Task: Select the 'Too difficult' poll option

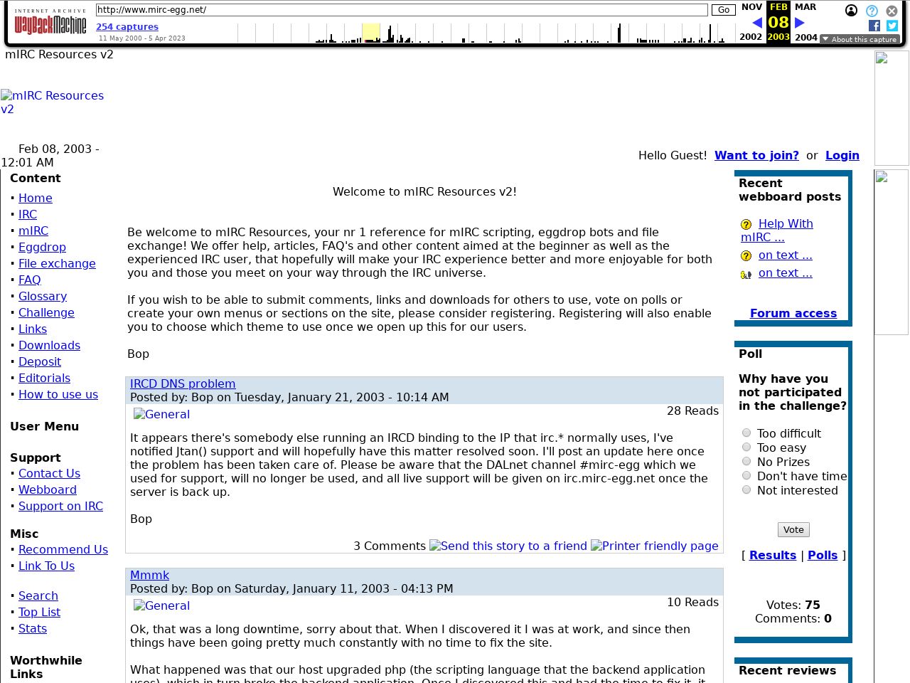Action: (x=746, y=433)
